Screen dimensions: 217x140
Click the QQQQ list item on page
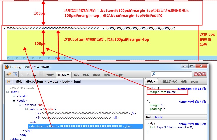click(141, 28)
